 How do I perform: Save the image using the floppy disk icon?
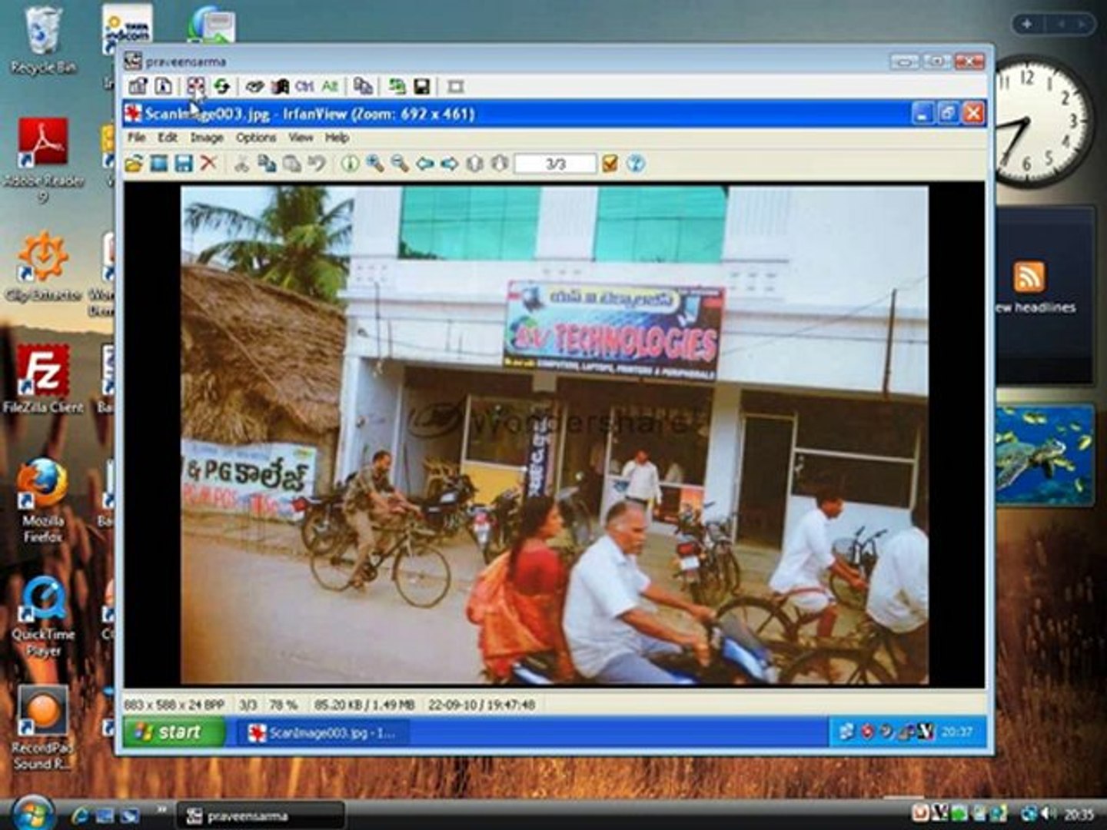click(183, 164)
